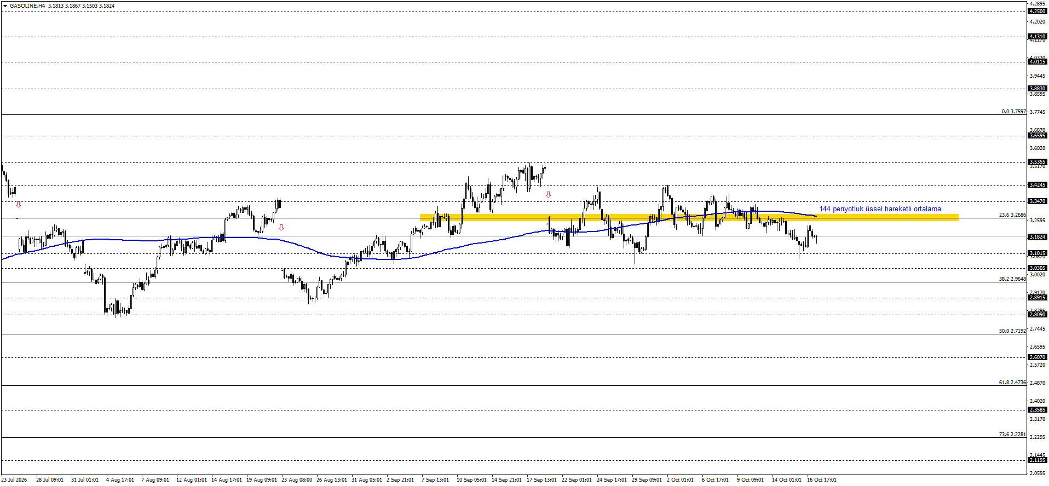Screen dimensions: 1049x486
Task: Click the "19 Aug 09:01" time axis label
Action: 262,480
